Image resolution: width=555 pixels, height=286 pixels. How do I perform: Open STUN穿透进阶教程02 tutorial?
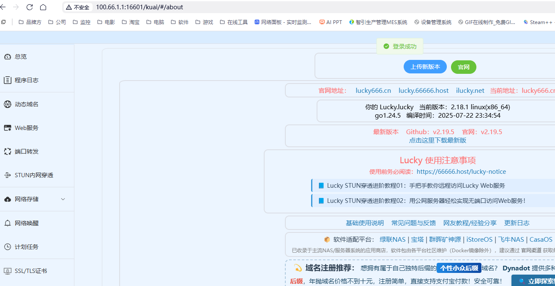(x=426, y=201)
